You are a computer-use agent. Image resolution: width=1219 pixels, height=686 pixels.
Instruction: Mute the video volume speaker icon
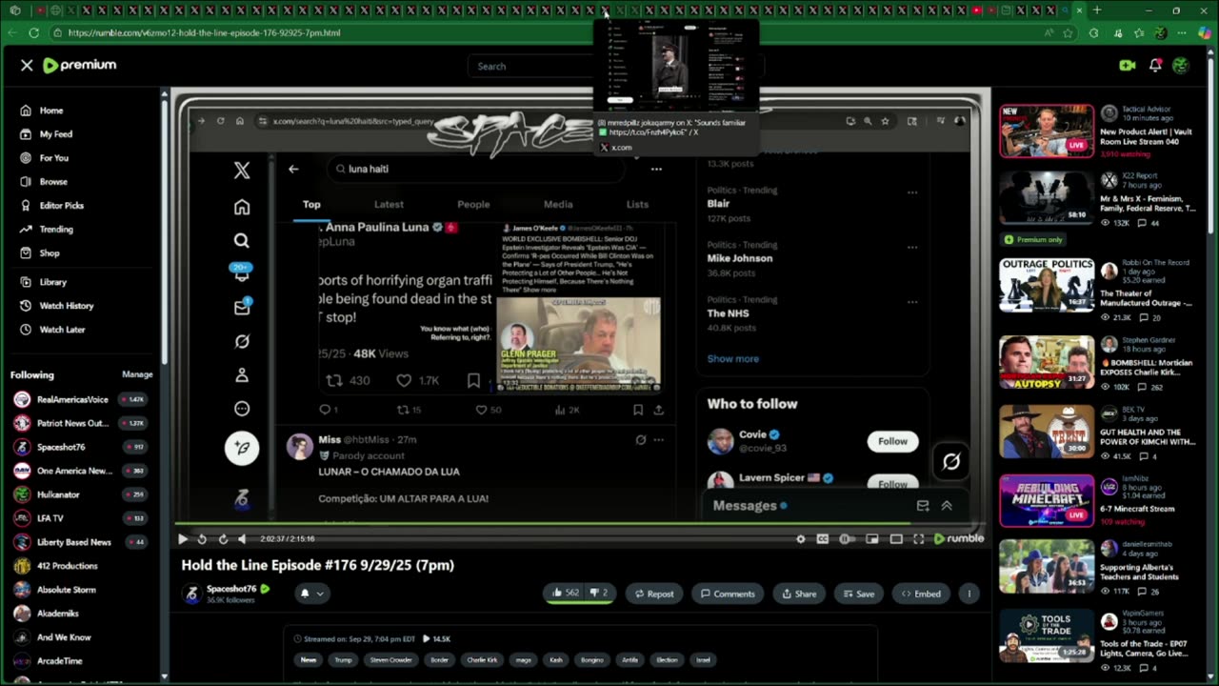242,539
